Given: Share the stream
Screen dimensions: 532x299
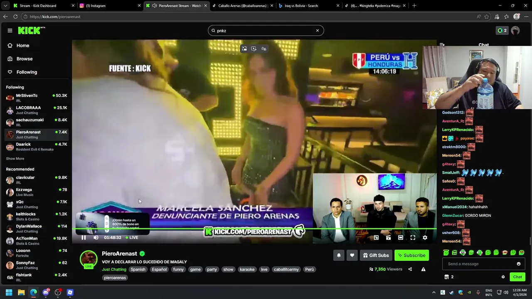Looking at the screenshot, I should coord(410,269).
